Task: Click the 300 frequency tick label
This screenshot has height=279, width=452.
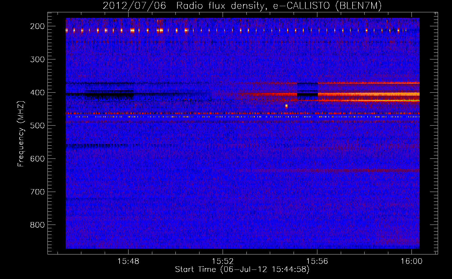Action: (37, 59)
